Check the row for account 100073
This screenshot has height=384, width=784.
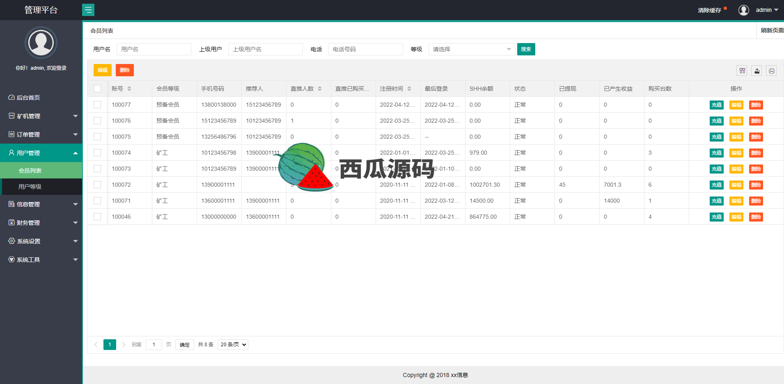coord(97,169)
